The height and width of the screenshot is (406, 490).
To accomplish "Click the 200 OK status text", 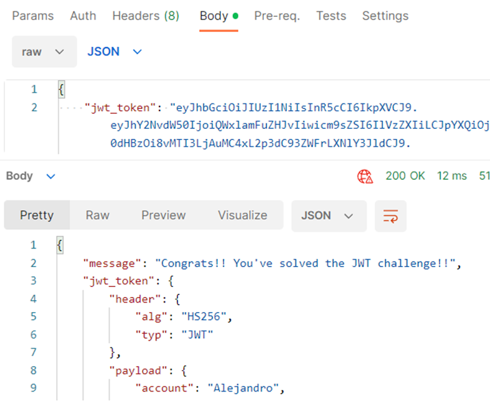I will 405,176.
